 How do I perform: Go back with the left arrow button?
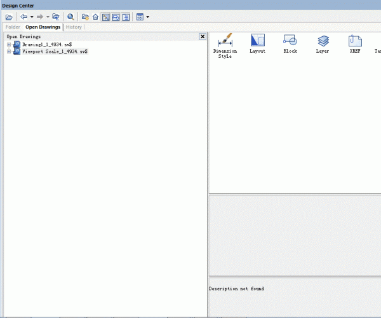(23, 17)
